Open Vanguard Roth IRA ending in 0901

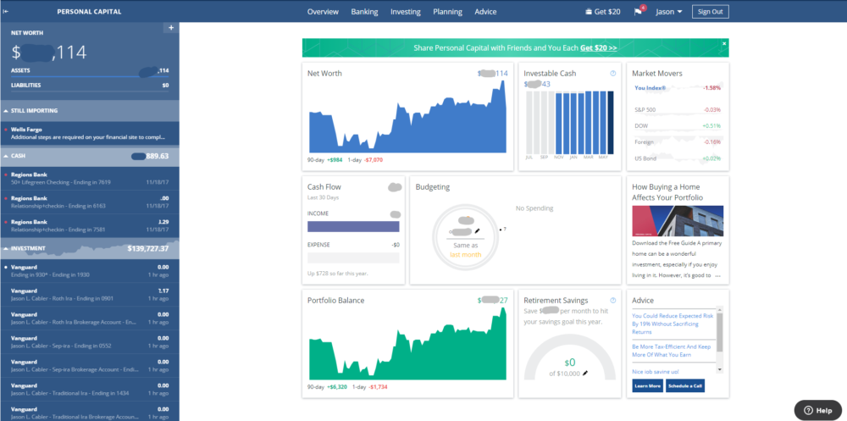click(x=90, y=295)
